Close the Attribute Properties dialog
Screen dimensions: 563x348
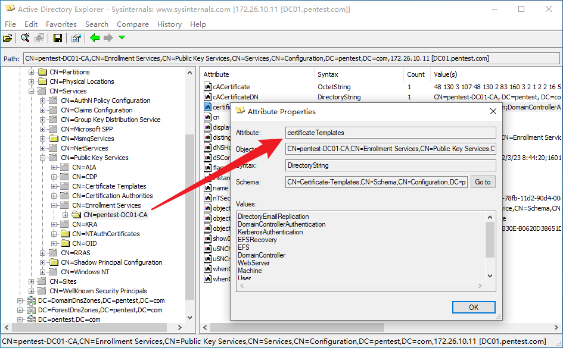(x=493, y=111)
